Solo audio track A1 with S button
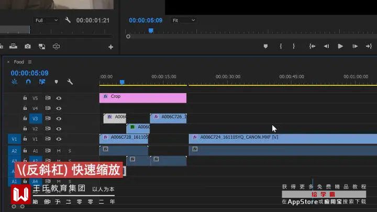 (x=70, y=151)
